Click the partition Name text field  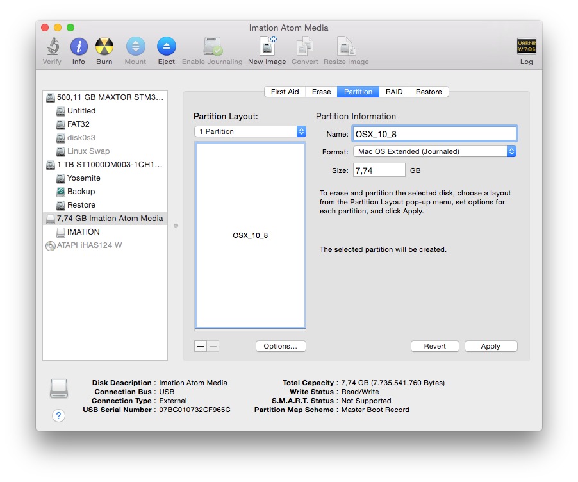434,134
